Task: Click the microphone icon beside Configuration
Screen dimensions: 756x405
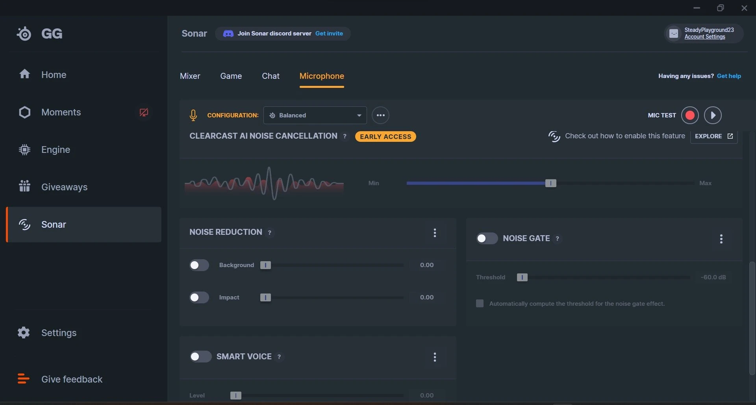Action: tap(193, 115)
